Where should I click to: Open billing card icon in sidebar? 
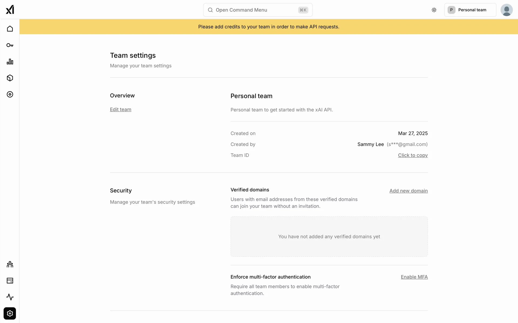(x=10, y=281)
